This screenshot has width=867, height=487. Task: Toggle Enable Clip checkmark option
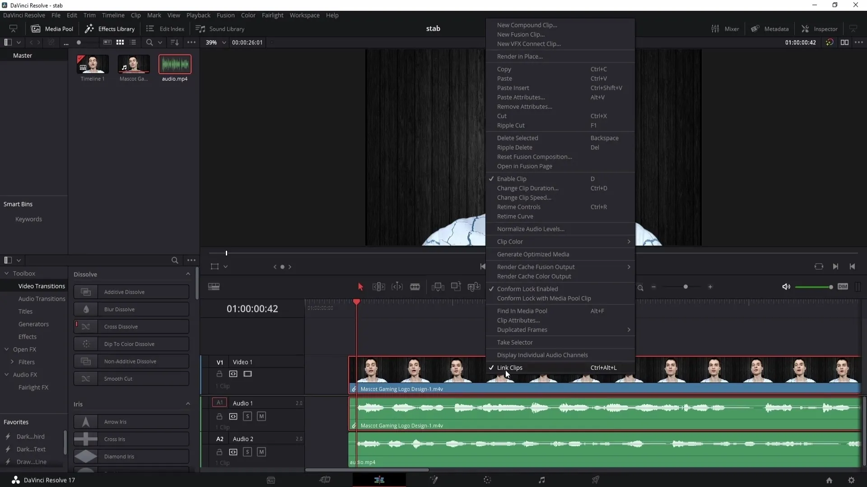tap(512, 179)
